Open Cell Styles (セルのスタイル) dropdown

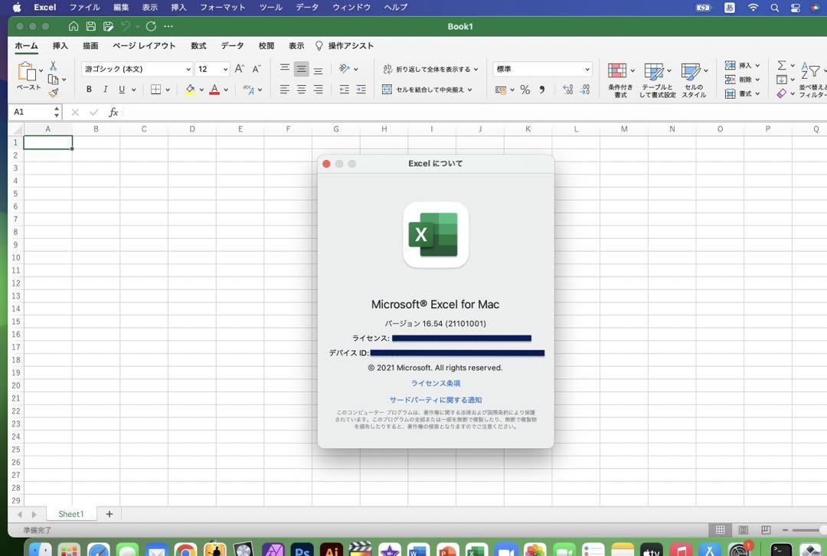[x=694, y=80]
